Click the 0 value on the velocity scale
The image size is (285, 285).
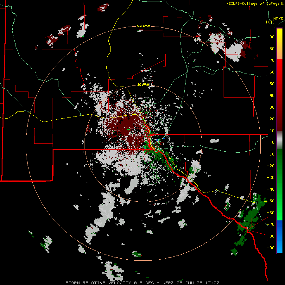273,142
